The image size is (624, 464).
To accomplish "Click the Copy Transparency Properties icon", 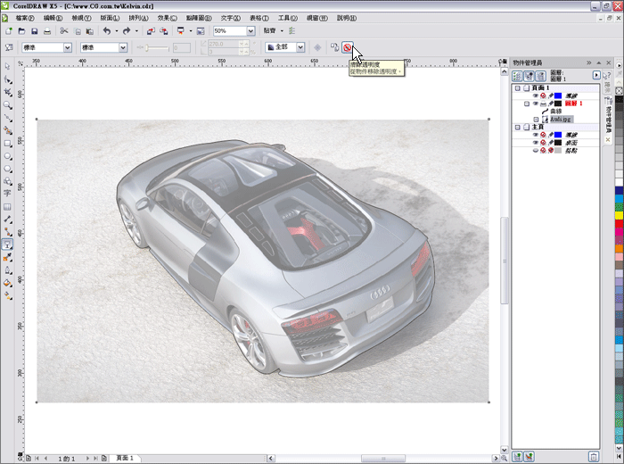I will pyautogui.click(x=333, y=47).
